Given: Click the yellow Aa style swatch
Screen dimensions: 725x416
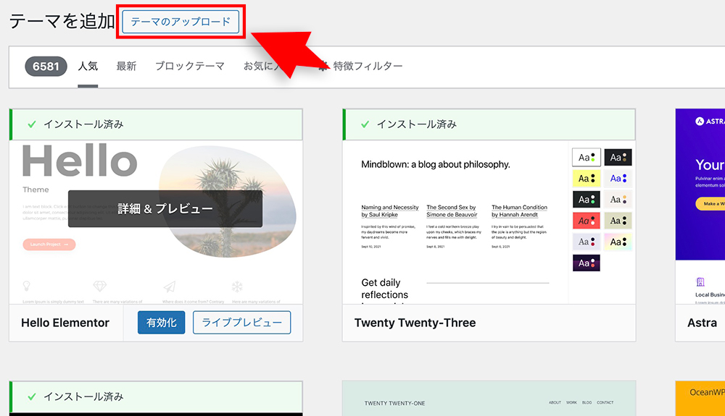Looking at the screenshot, I should point(587,179).
